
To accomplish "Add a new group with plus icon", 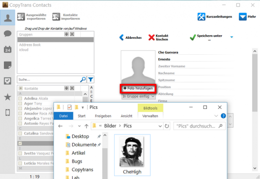I will click(67, 34).
